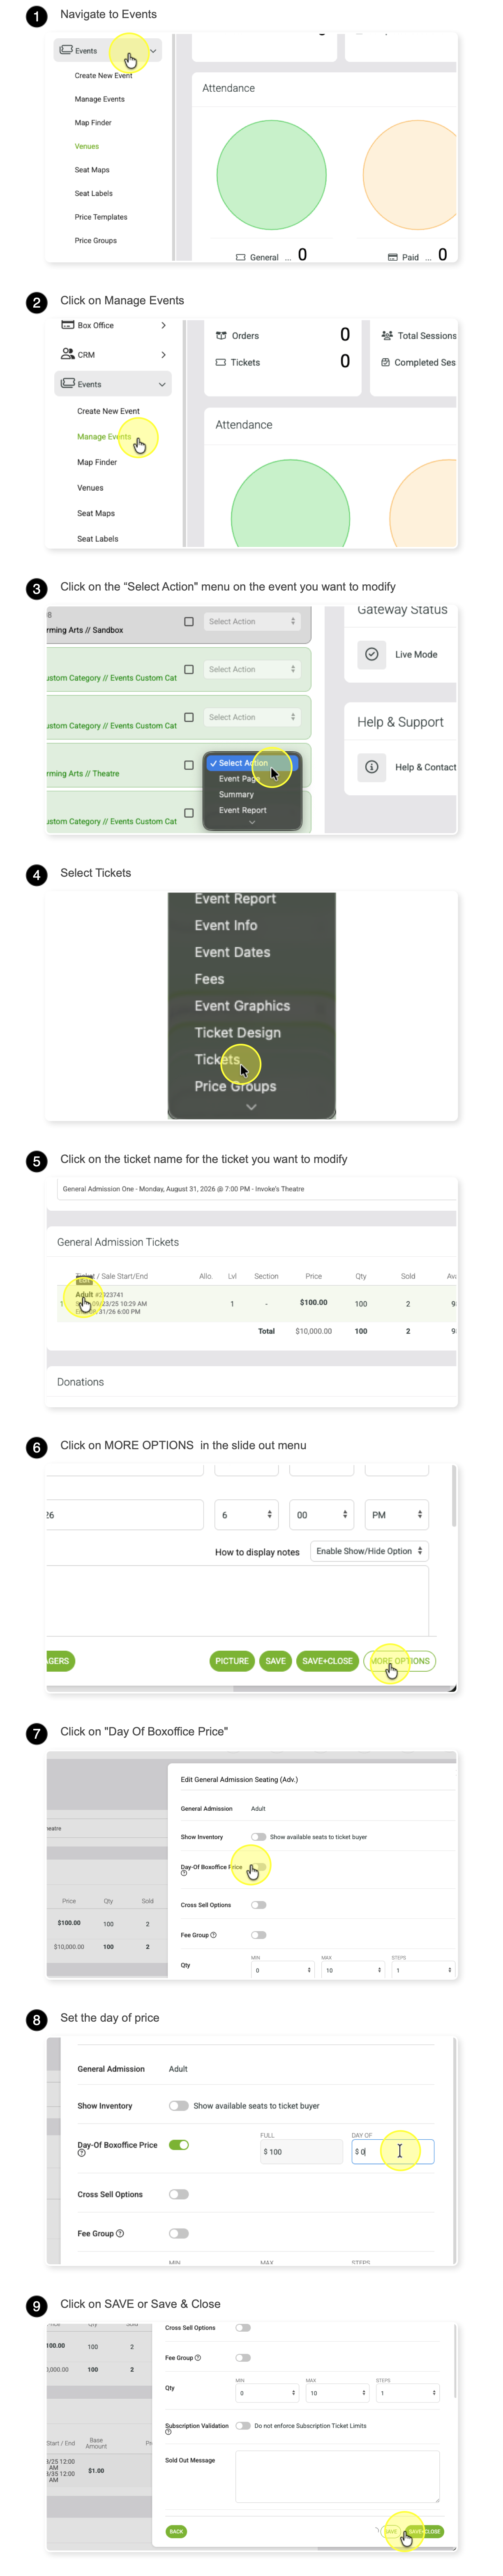Click the Help & Contact info icon

[x=372, y=767]
